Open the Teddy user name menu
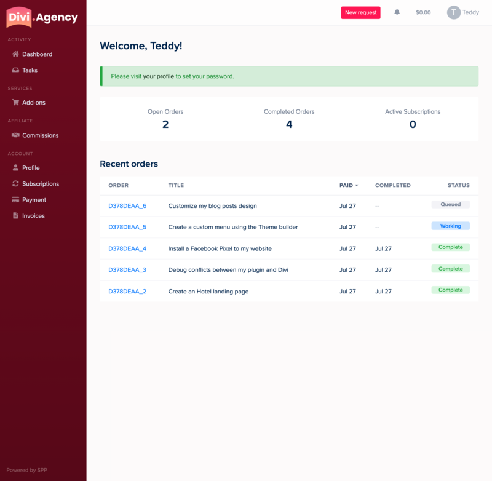 [x=470, y=12]
